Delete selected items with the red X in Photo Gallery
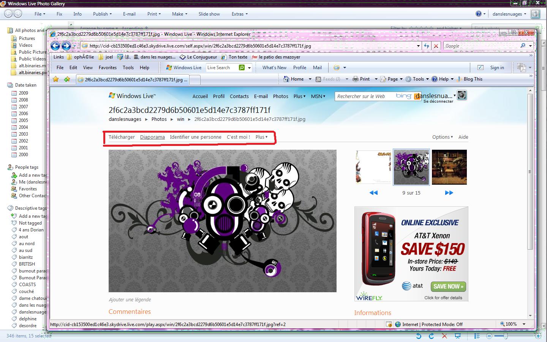 444,336
